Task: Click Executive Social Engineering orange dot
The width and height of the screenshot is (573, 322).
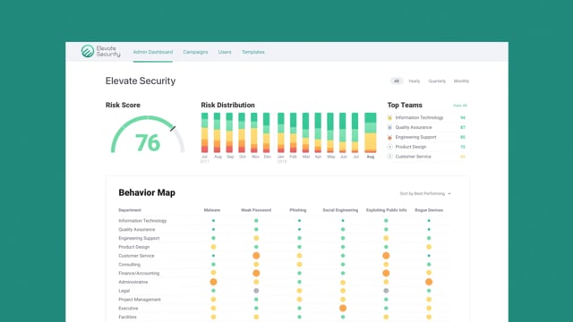Action: (343, 308)
